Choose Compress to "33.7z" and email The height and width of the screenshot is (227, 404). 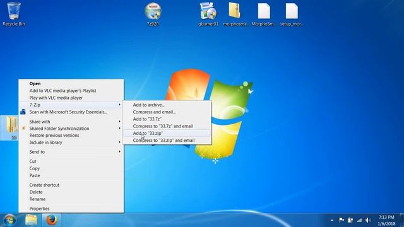tap(167, 126)
